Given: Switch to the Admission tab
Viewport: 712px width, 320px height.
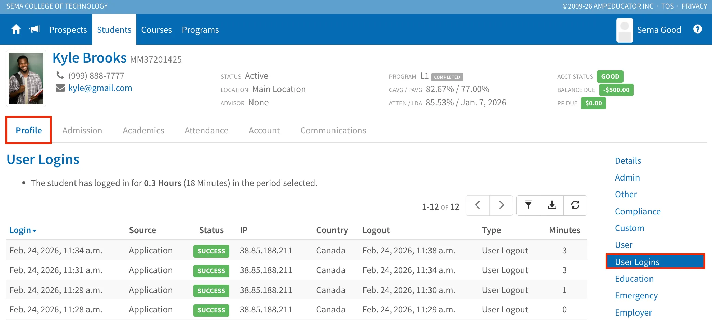Looking at the screenshot, I should pyautogui.click(x=82, y=130).
